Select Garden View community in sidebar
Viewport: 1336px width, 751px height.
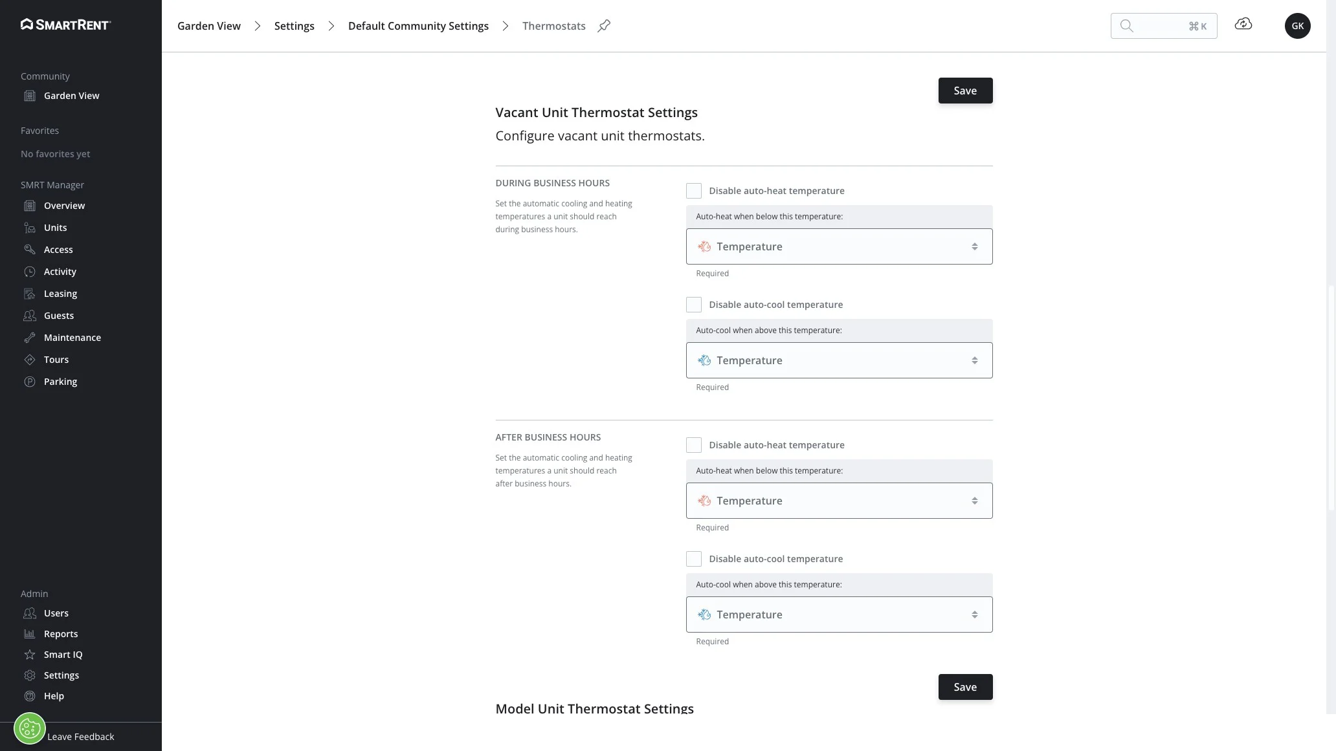pyautogui.click(x=71, y=96)
